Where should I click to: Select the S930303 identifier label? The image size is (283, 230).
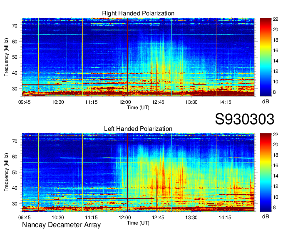click(x=245, y=119)
